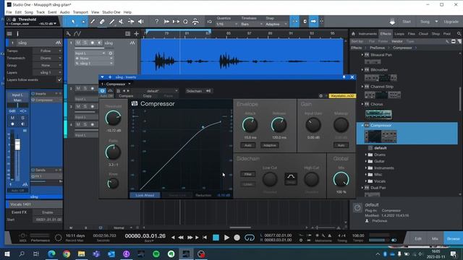Image resolution: width=463 pixels, height=260 pixels.
Task: Click Mix knob in Global section
Action: pyautogui.click(x=341, y=179)
